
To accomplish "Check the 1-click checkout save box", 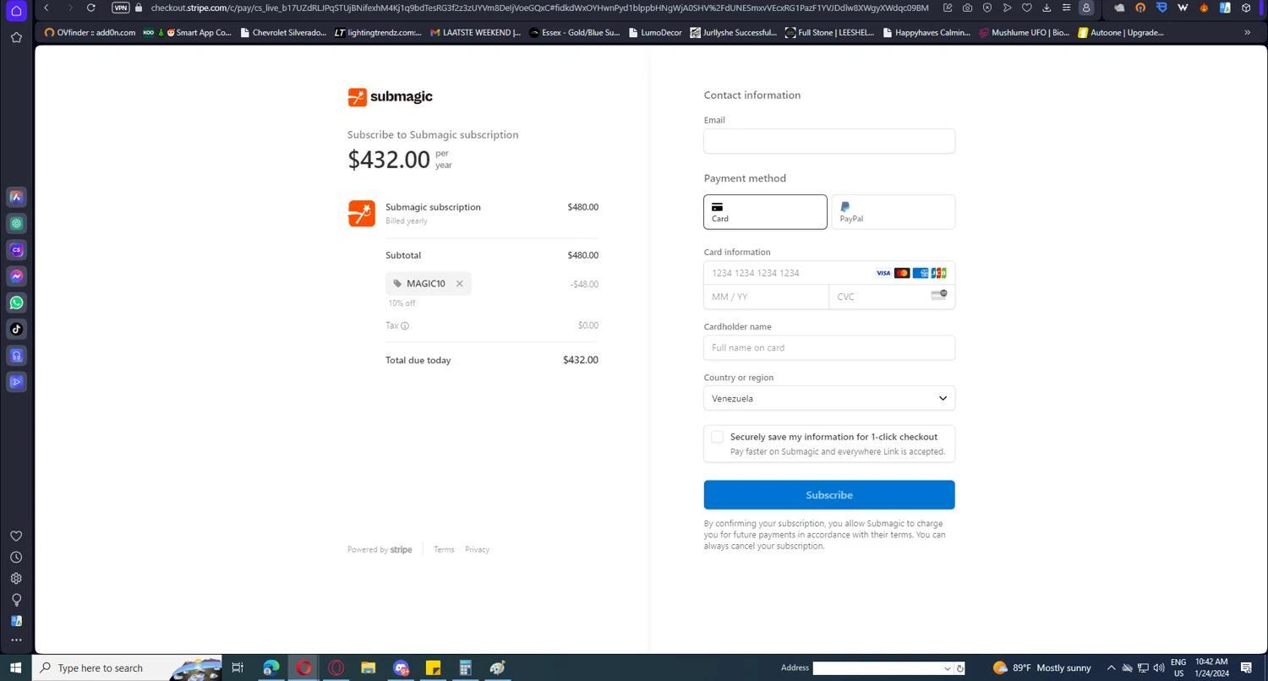I will [x=717, y=437].
